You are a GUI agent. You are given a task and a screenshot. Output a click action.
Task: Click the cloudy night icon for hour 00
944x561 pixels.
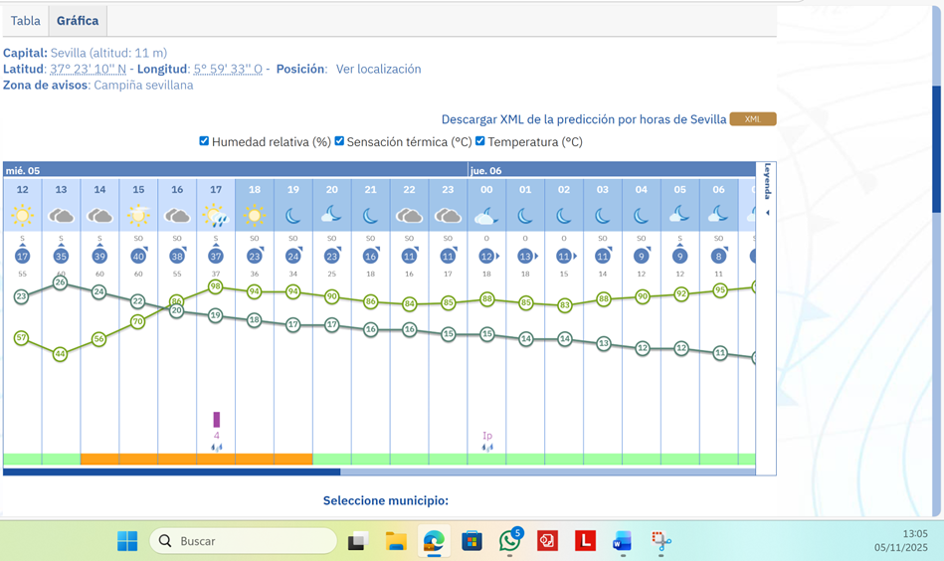point(486,215)
